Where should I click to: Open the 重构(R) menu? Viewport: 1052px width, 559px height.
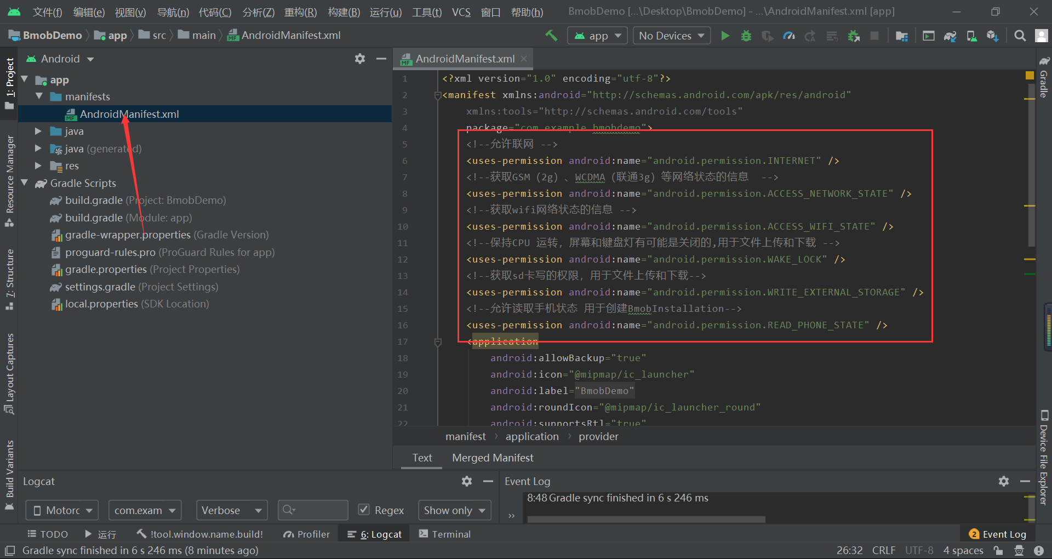coord(300,12)
